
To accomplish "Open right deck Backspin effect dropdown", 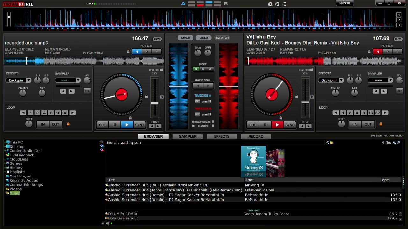I will point(341,80).
